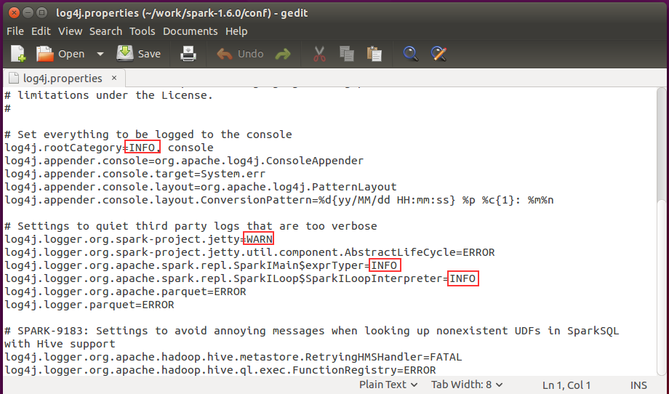Close the gedit window
Screen dimensions: 669x394
14,13
